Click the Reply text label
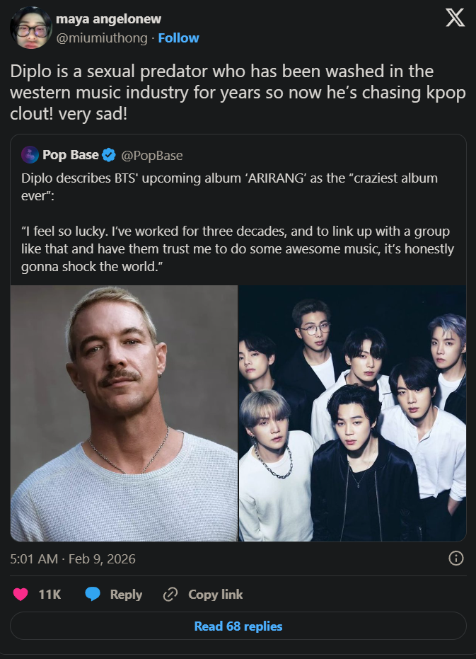The image size is (476, 659). [x=126, y=595]
